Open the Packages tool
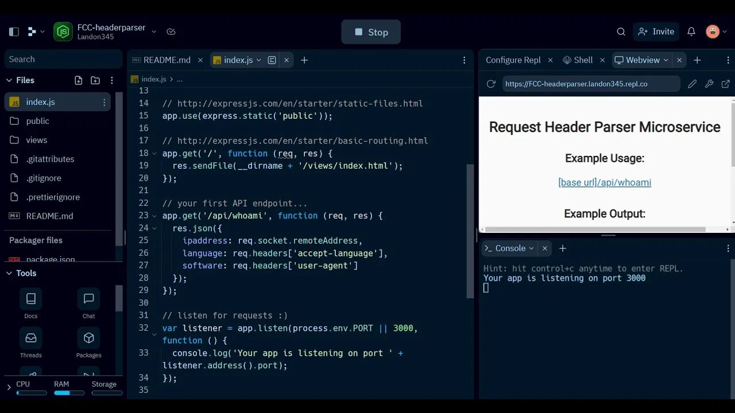735x413 pixels. pyautogui.click(x=88, y=343)
